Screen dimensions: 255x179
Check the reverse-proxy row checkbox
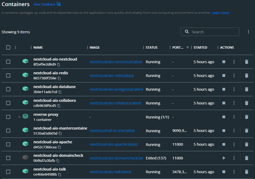8,117
